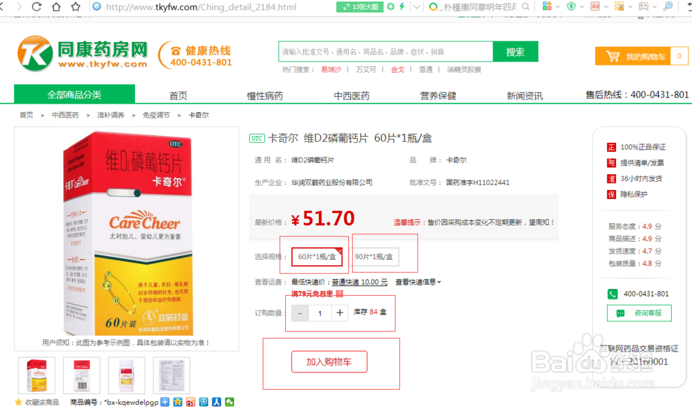Expand dropdown arrow beside the shield icon
Screen dimensions: 692x407
(582, 7)
